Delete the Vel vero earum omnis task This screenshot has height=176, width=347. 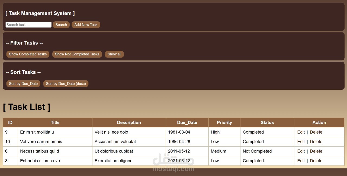click(x=316, y=141)
